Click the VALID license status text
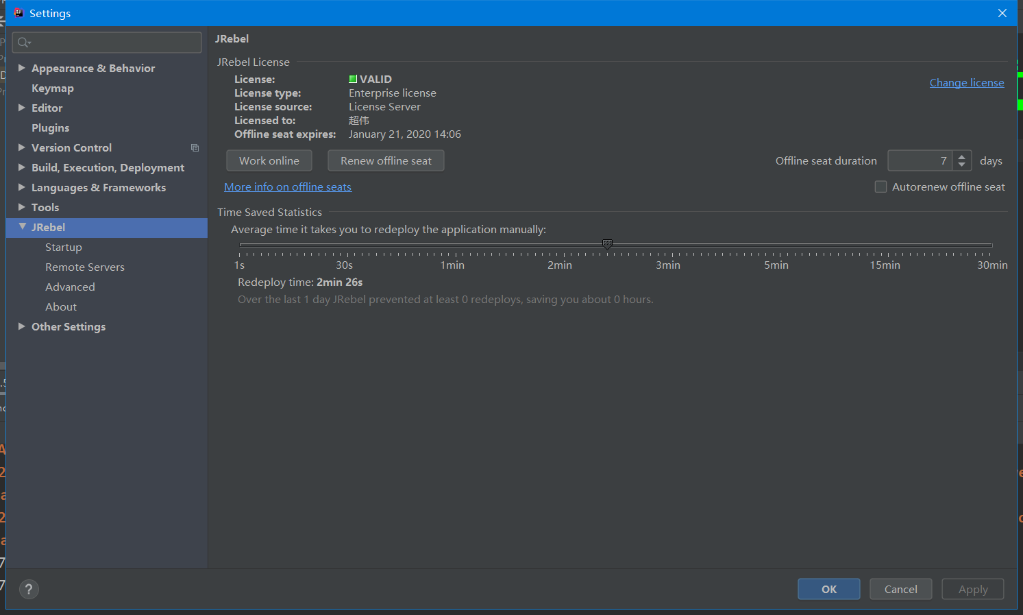The image size is (1023, 615). click(x=375, y=79)
